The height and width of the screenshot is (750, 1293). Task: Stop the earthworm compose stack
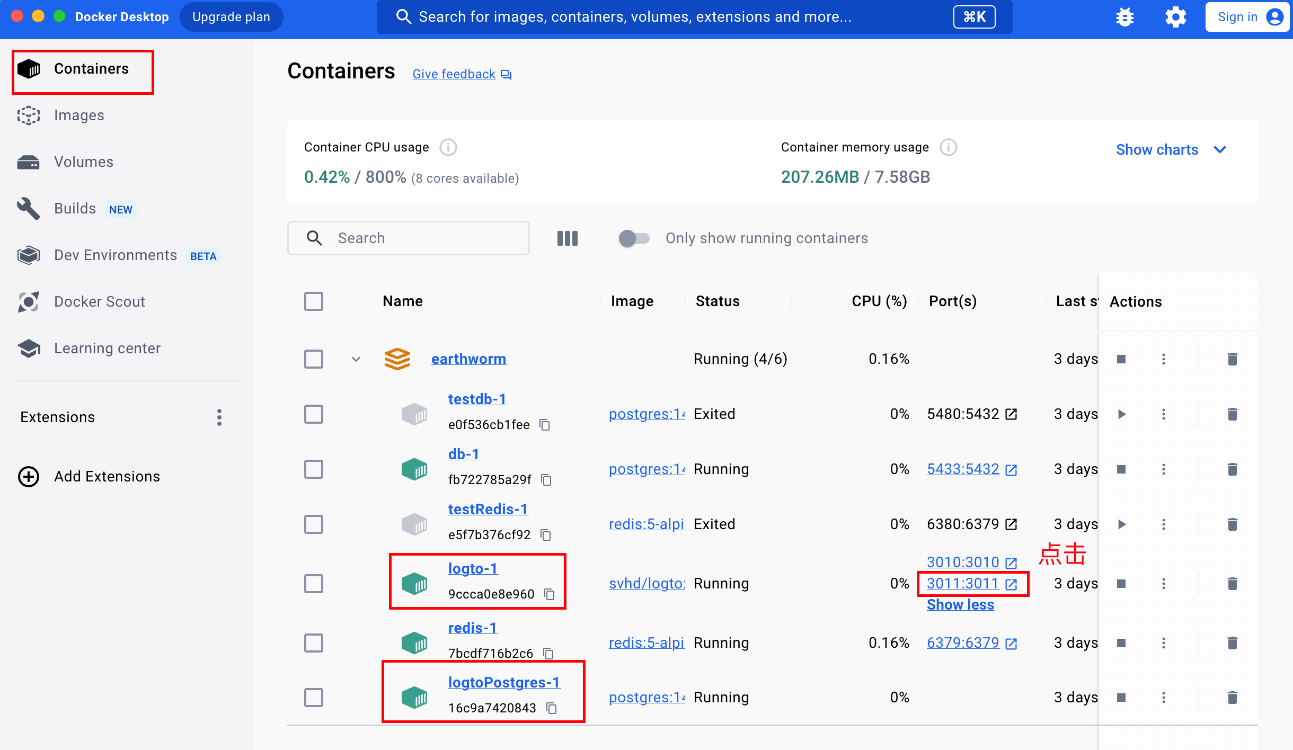(1121, 359)
